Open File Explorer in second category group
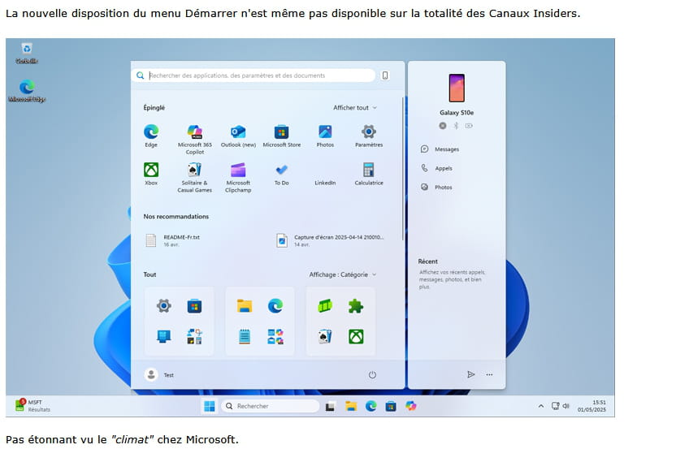The image size is (689, 449). pos(245,305)
